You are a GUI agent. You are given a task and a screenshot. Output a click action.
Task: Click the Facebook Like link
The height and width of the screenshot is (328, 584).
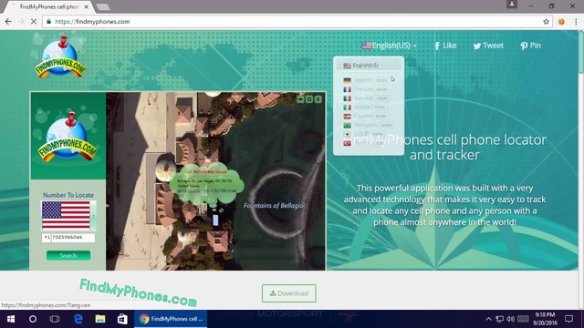point(445,46)
